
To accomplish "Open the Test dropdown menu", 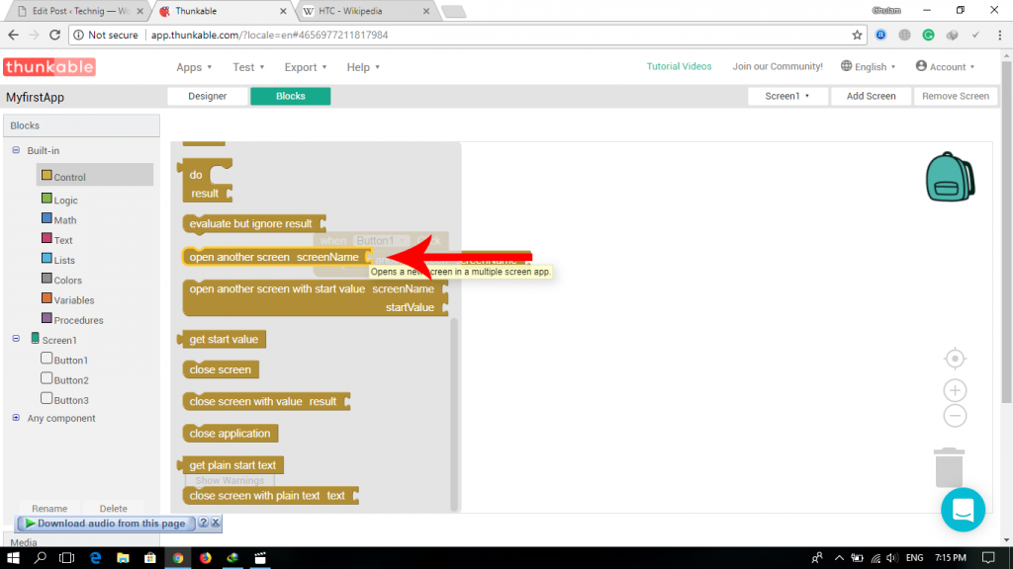I will 248,67.
